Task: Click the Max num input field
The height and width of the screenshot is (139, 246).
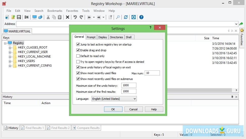Action: coord(152,73)
